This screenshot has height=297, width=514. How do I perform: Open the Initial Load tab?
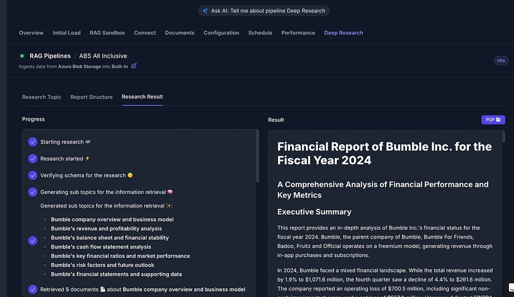pos(66,33)
